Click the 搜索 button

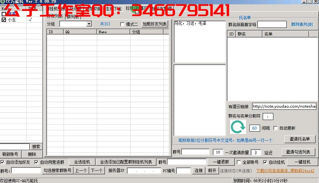coord(36,147)
